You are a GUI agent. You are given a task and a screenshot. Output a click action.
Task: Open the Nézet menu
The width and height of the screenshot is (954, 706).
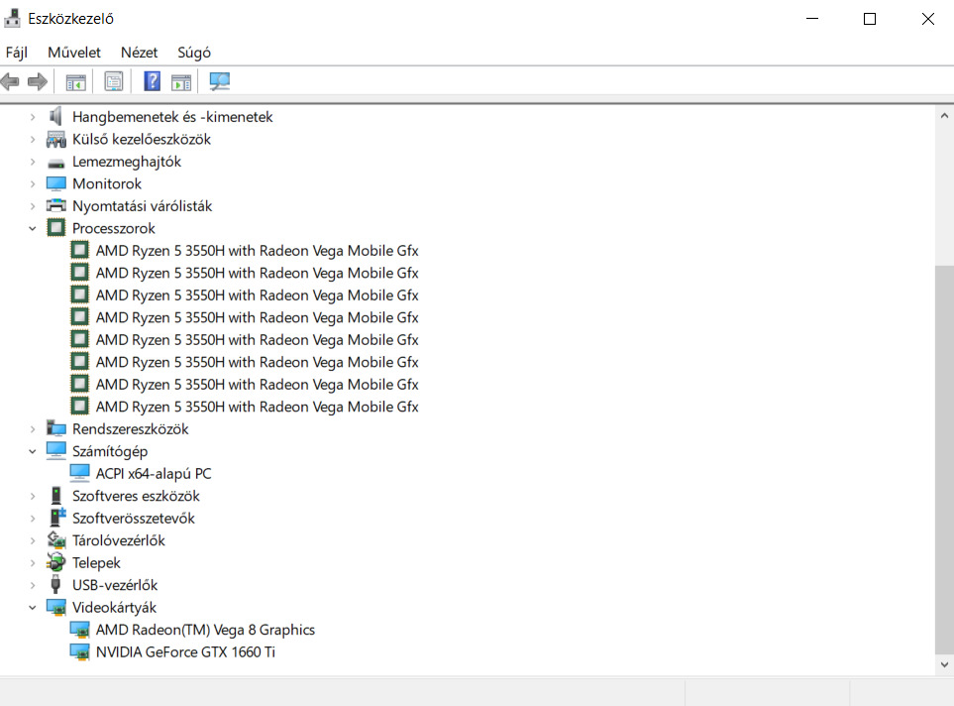140,53
